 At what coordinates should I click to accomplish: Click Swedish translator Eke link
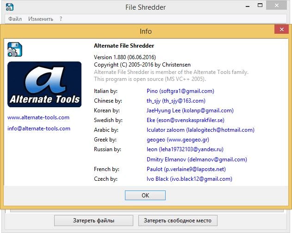(x=186, y=120)
